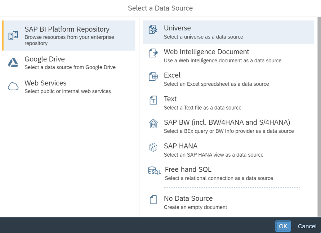Pick Excel title in the data source list
Screen dimensions: 321x233
coord(172,75)
